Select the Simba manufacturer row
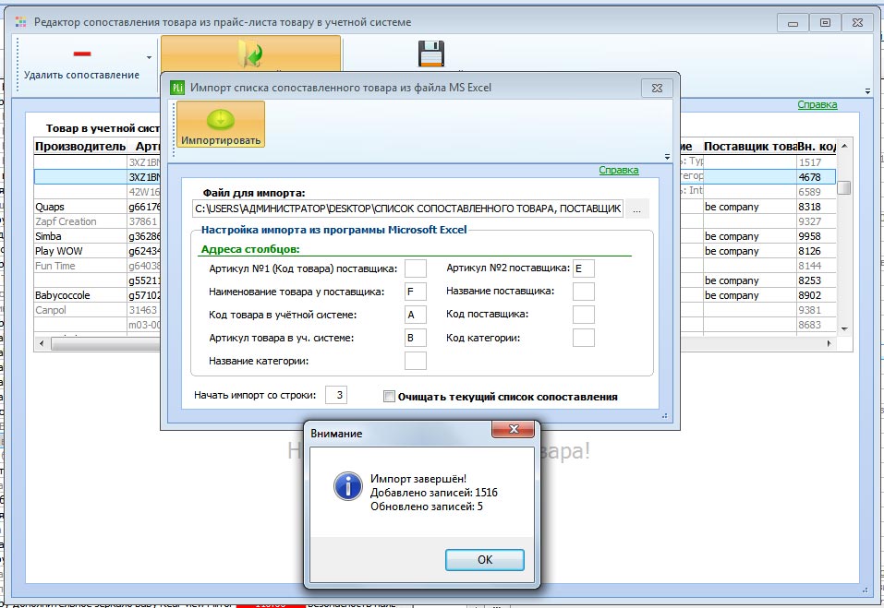Image resolution: width=884 pixels, height=608 pixels. click(80, 236)
